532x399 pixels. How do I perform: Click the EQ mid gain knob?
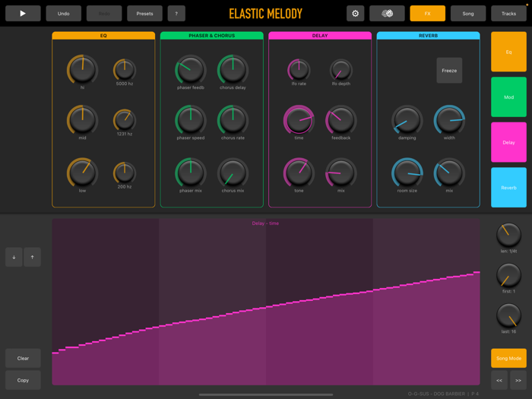[82, 119]
